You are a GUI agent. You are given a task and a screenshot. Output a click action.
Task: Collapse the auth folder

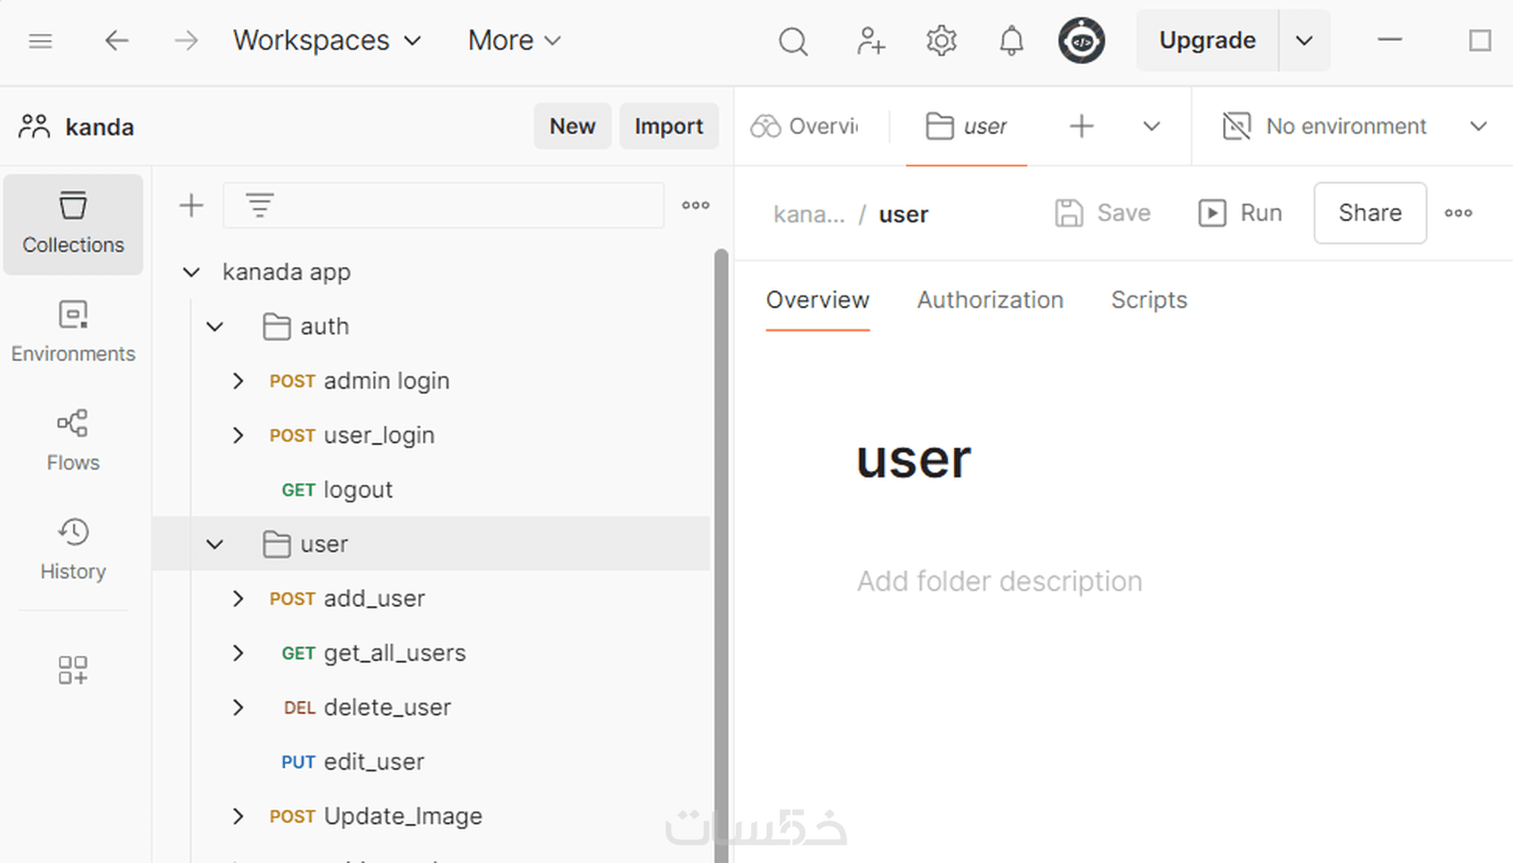tap(214, 327)
